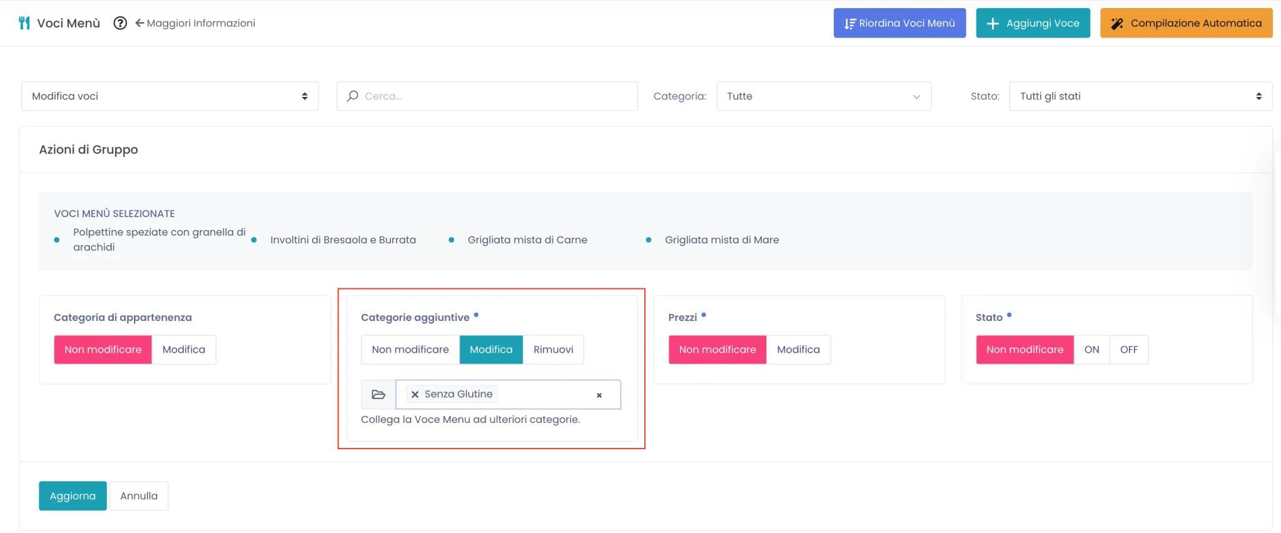Select Modifica under Categoria di appartenenza

(184, 350)
